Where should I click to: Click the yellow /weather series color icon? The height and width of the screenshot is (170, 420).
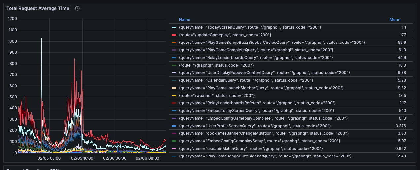(x=174, y=96)
